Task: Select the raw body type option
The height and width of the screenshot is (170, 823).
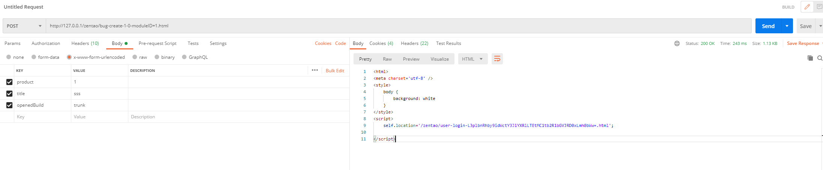Action: click(x=135, y=57)
